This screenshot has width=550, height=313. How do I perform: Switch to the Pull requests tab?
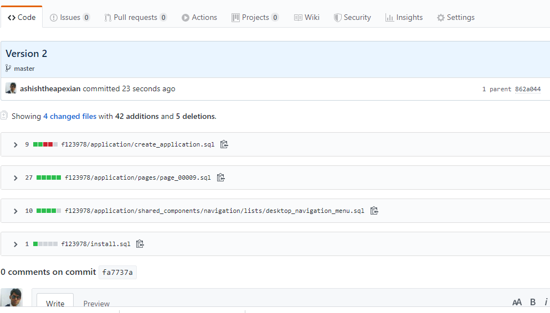point(135,18)
